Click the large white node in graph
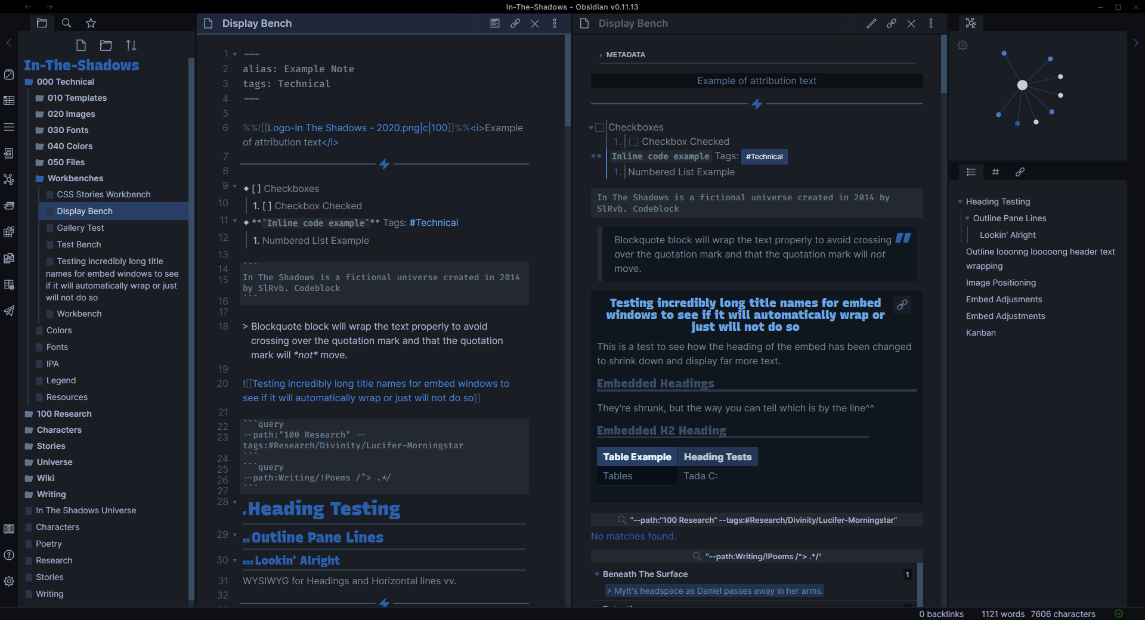This screenshot has width=1145, height=620. tap(1022, 85)
